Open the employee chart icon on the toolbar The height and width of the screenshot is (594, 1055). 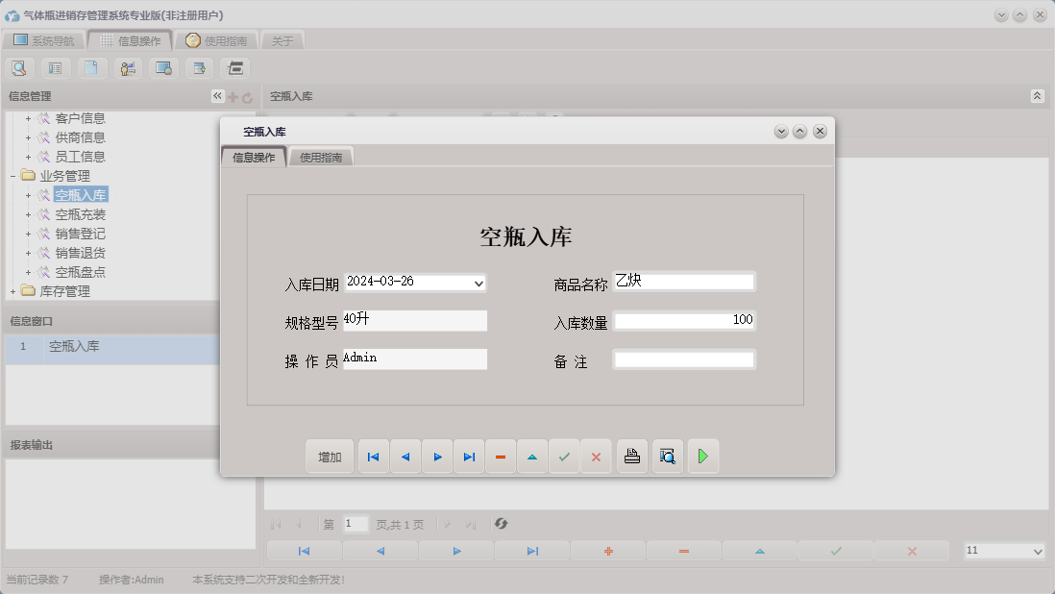[126, 67]
